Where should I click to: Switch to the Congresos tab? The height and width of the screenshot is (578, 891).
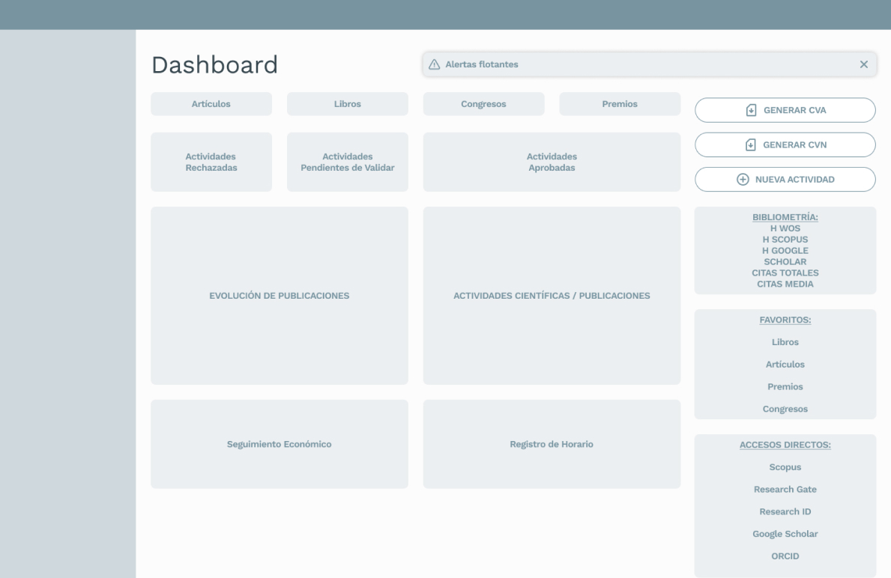[x=483, y=103]
